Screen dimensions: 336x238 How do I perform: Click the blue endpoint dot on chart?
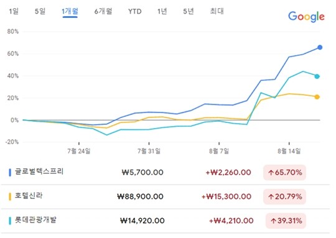[320, 47]
